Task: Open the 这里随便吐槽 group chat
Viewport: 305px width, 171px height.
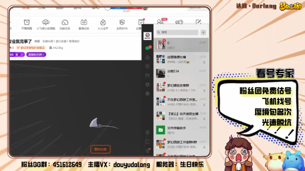Action: pyautogui.click(x=181, y=59)
